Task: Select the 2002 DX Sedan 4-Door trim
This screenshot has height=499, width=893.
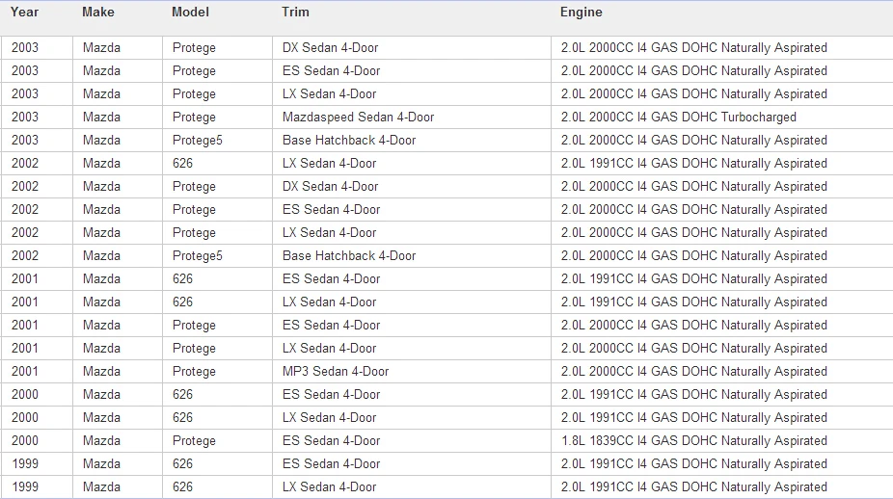Action: (x=412, y=187)
